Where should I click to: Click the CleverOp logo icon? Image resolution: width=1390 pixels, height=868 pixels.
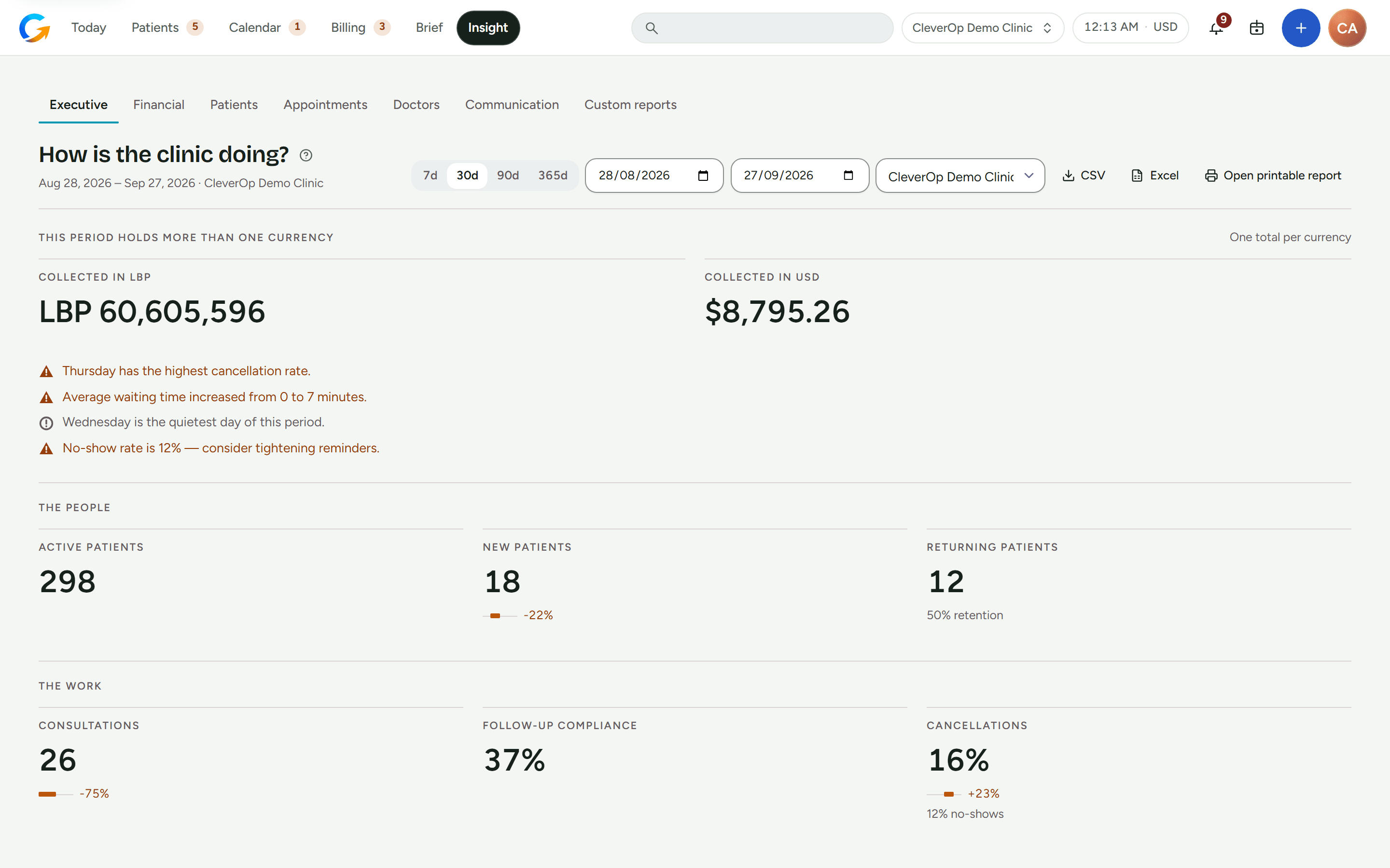tap(34, 27)
